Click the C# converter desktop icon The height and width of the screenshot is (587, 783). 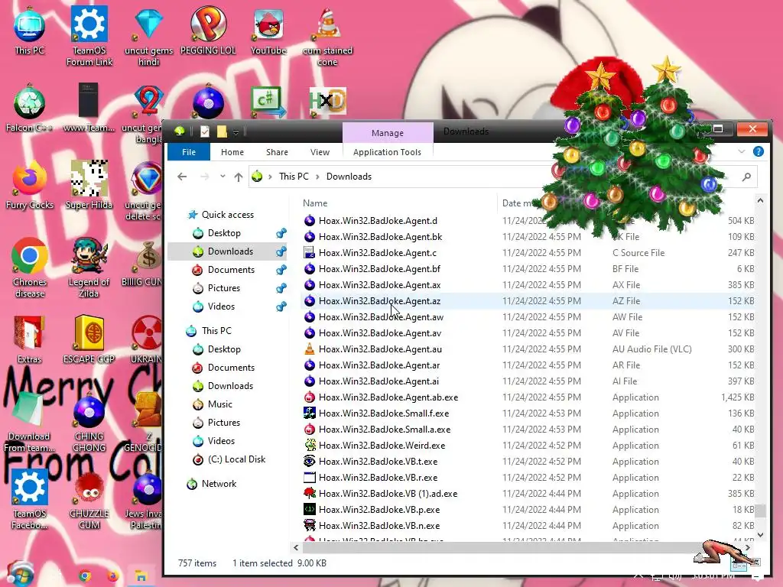[x=268, y=102]
